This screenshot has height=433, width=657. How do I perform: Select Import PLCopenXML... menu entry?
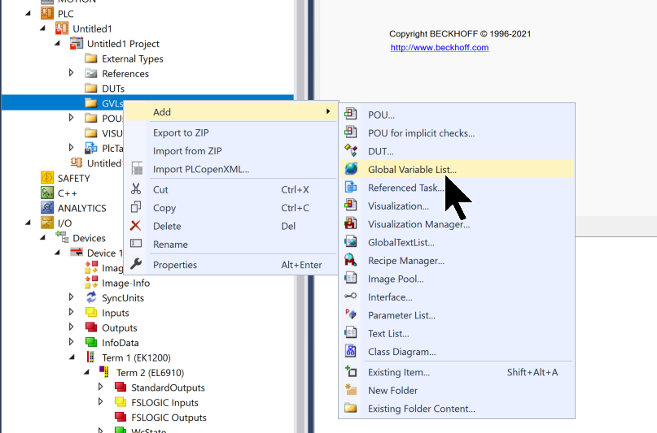[231, 169]
